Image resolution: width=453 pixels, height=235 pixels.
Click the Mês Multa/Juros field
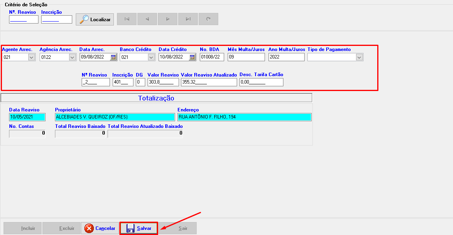pyautogui.click(x=246, y=57)
